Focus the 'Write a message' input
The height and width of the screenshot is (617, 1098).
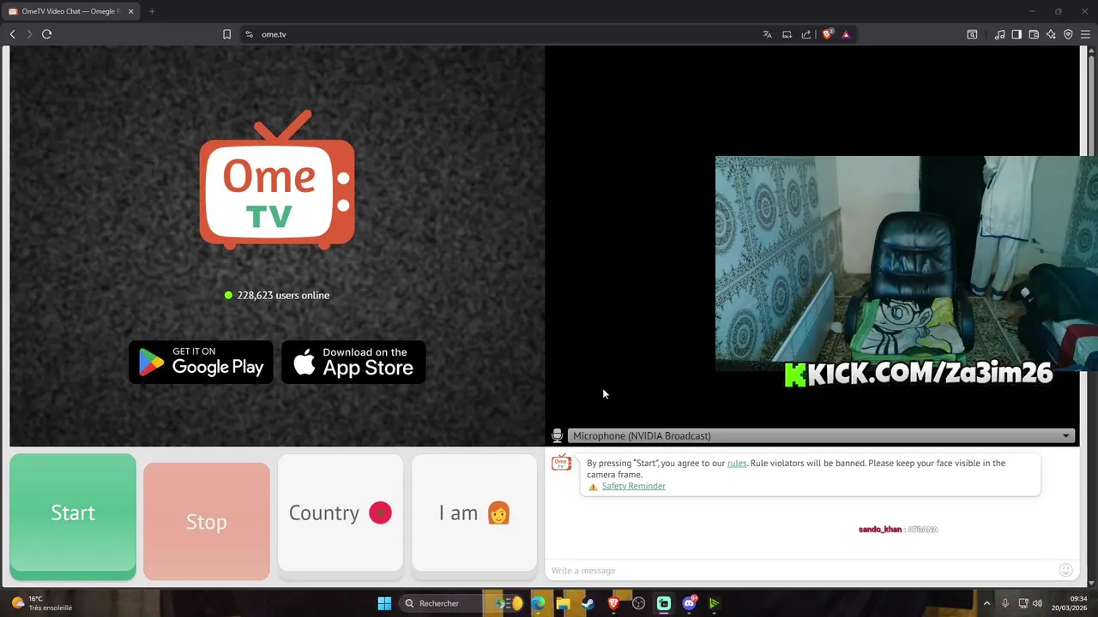tap(802, 571)
